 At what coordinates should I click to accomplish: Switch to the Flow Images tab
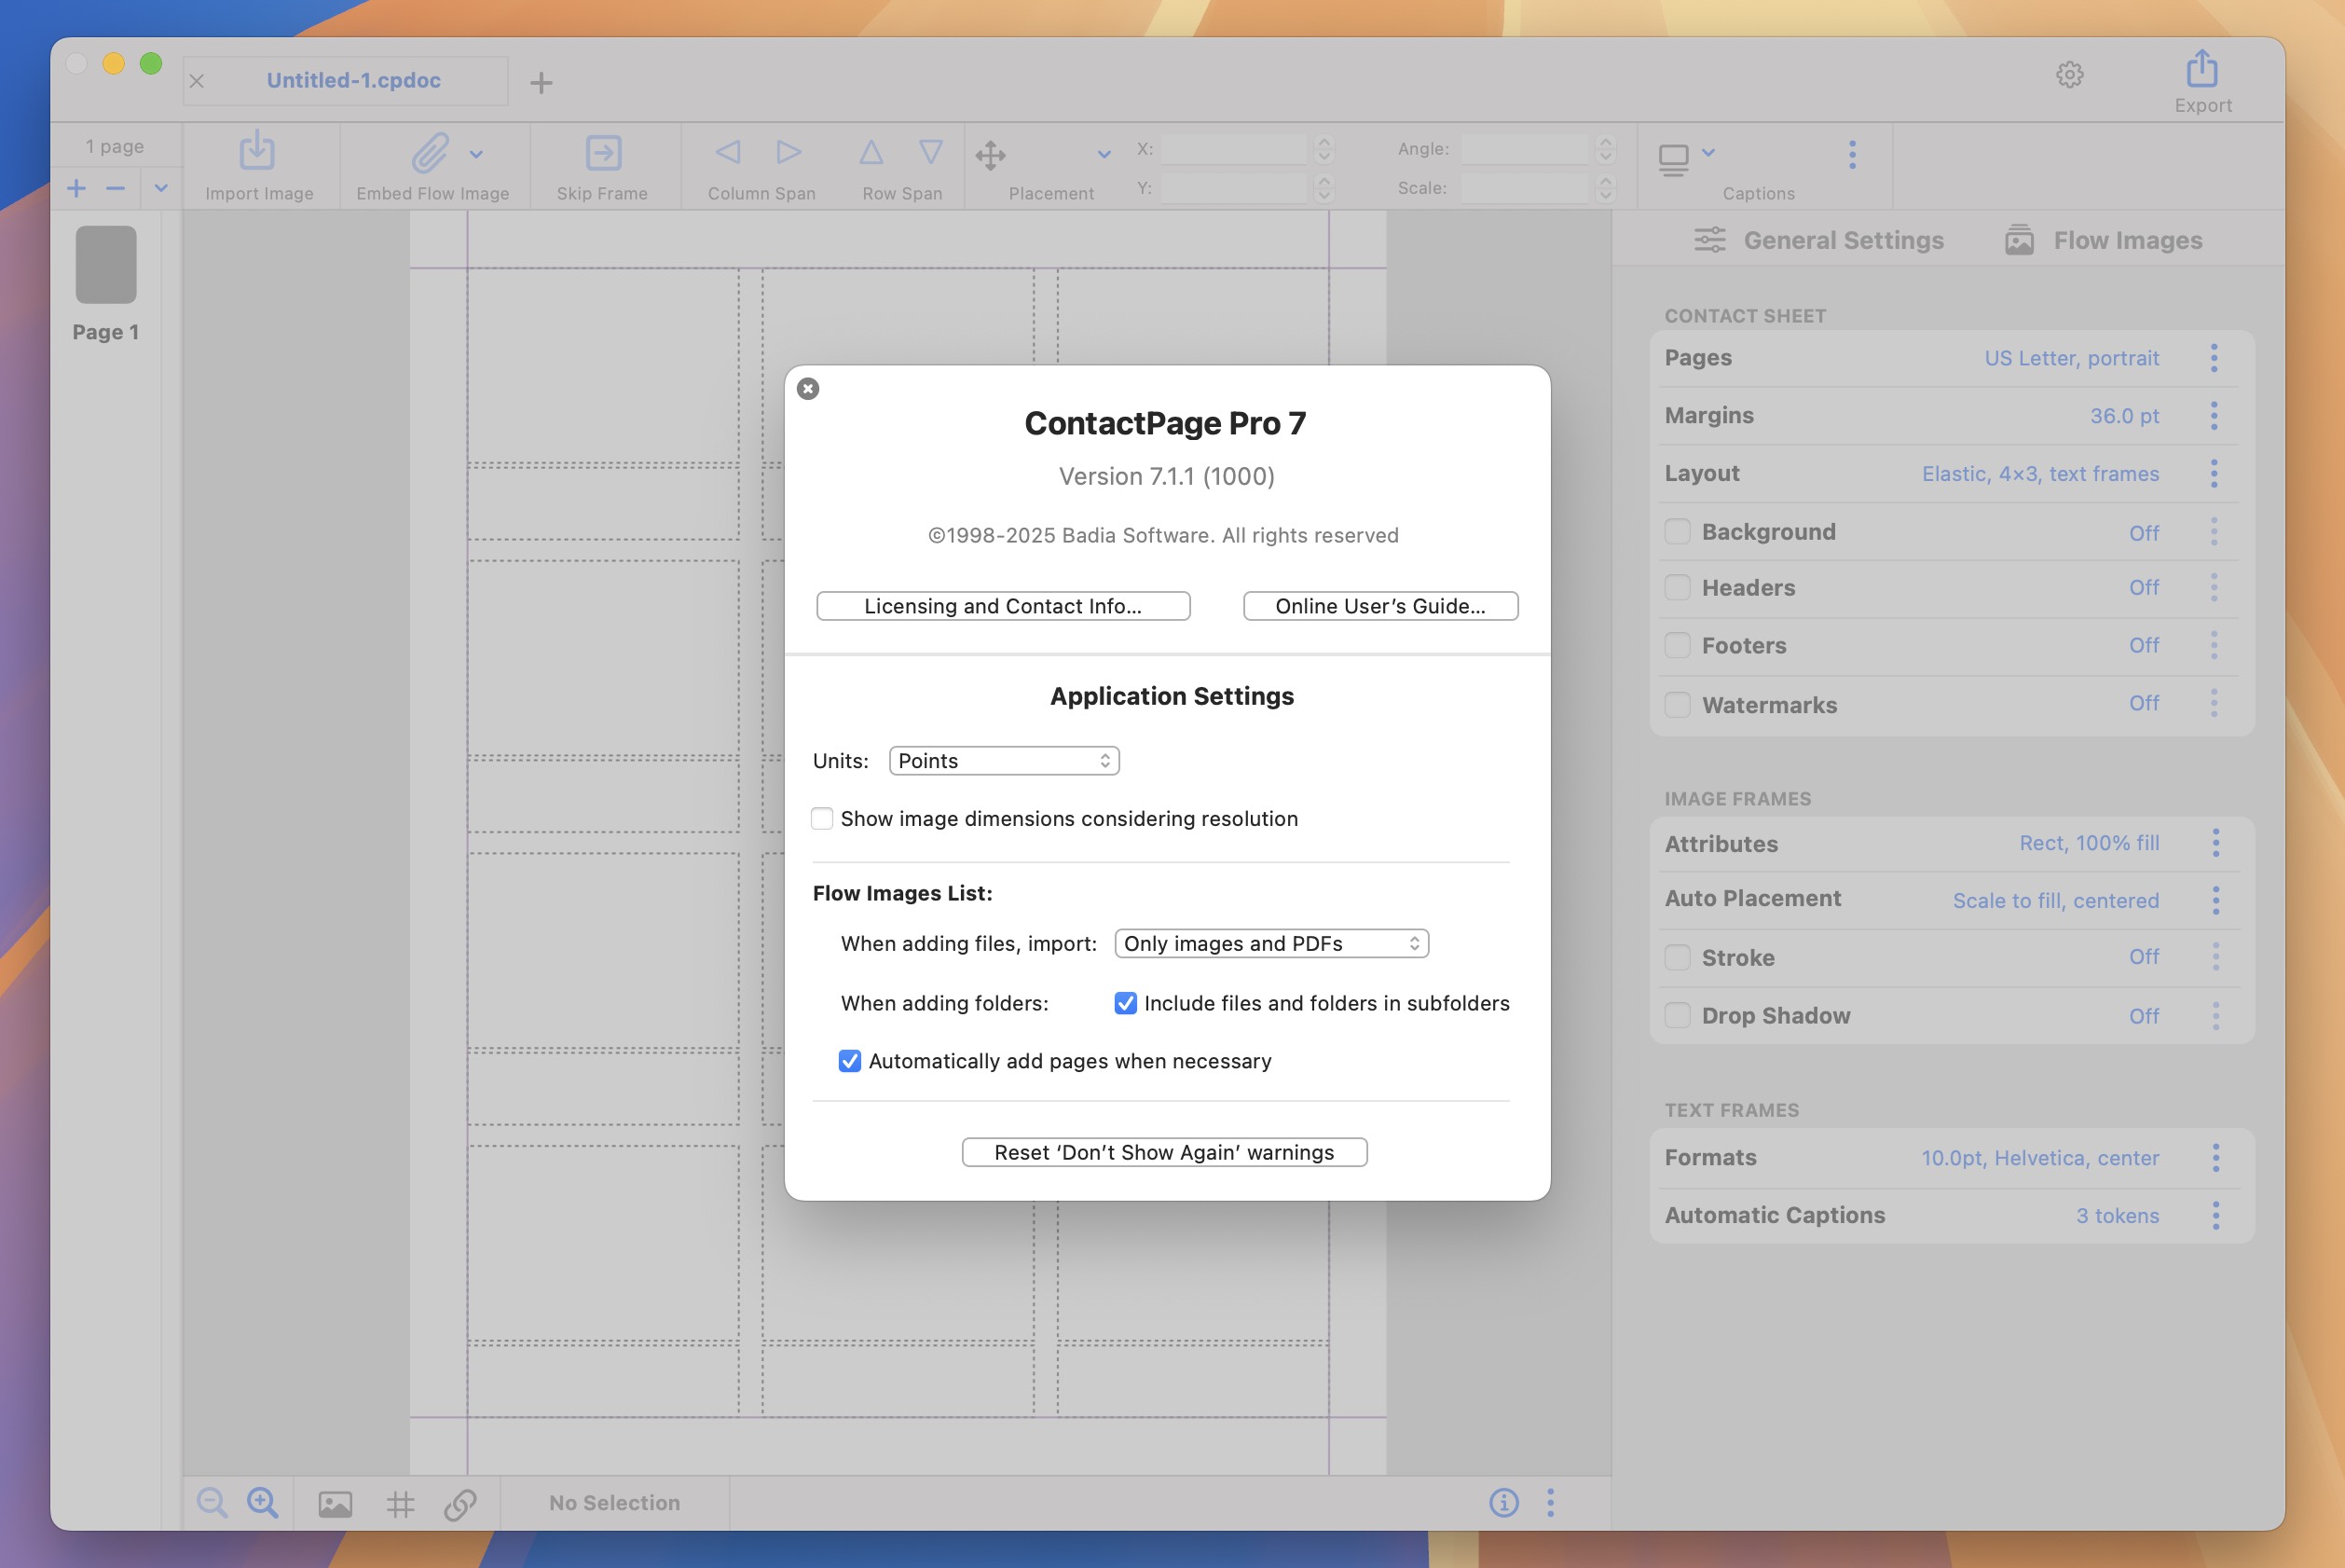point(2105,240)
